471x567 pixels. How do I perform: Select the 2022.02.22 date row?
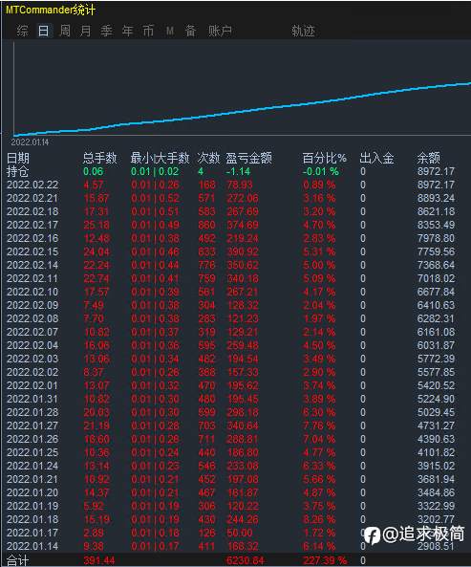point(32,185)
